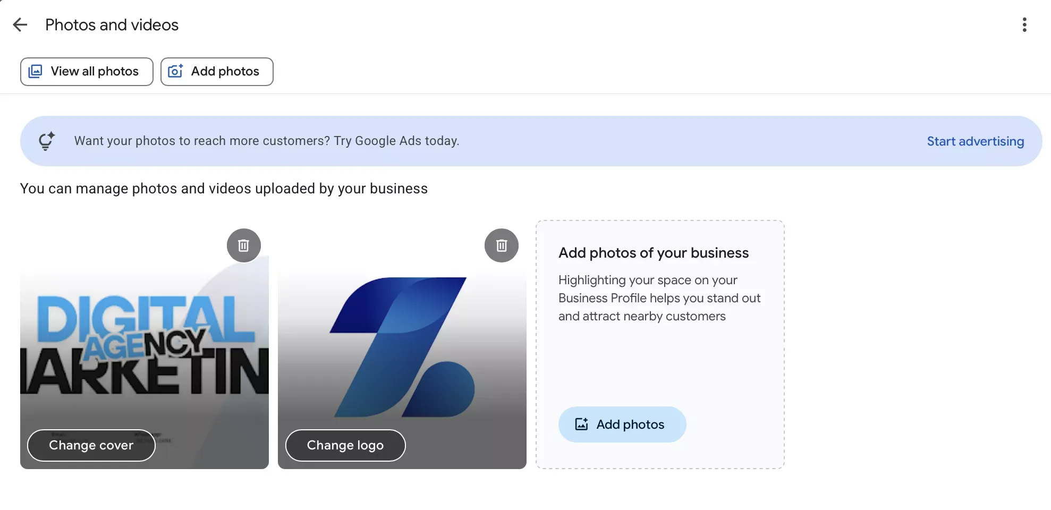Click the Change logo button
The height and width of the screenshot is (510, 1051).
pyautogui.click(x=345, y=445)
